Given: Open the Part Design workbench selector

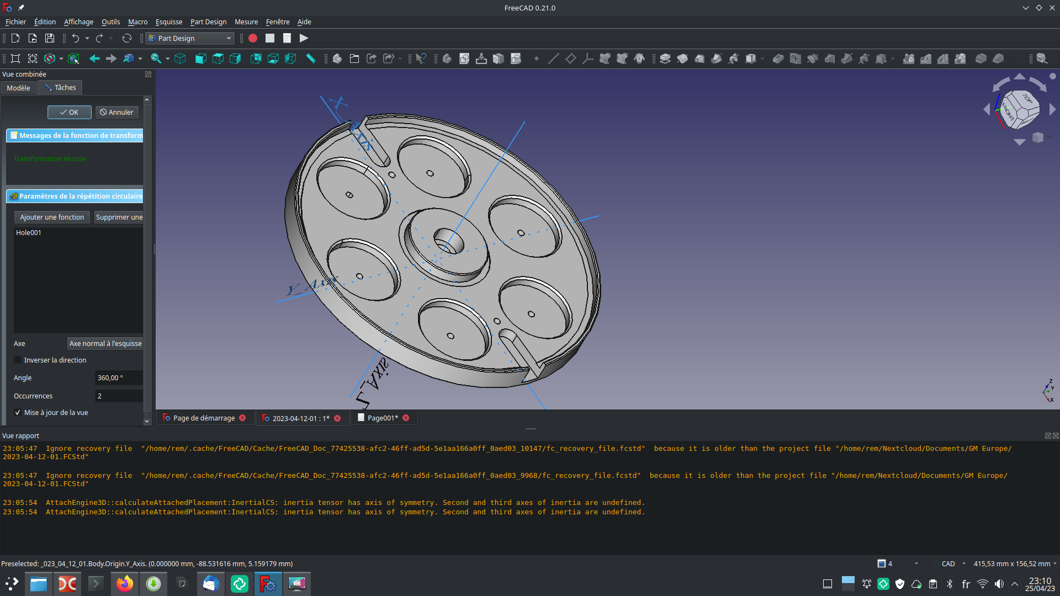Looking at the screenshot, I should (x=189, y=38).
